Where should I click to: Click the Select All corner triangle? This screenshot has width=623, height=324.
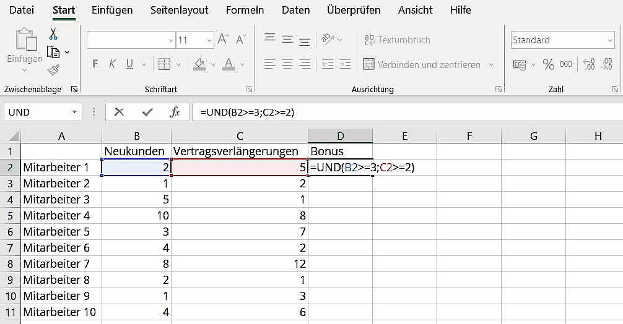(13, 137)
